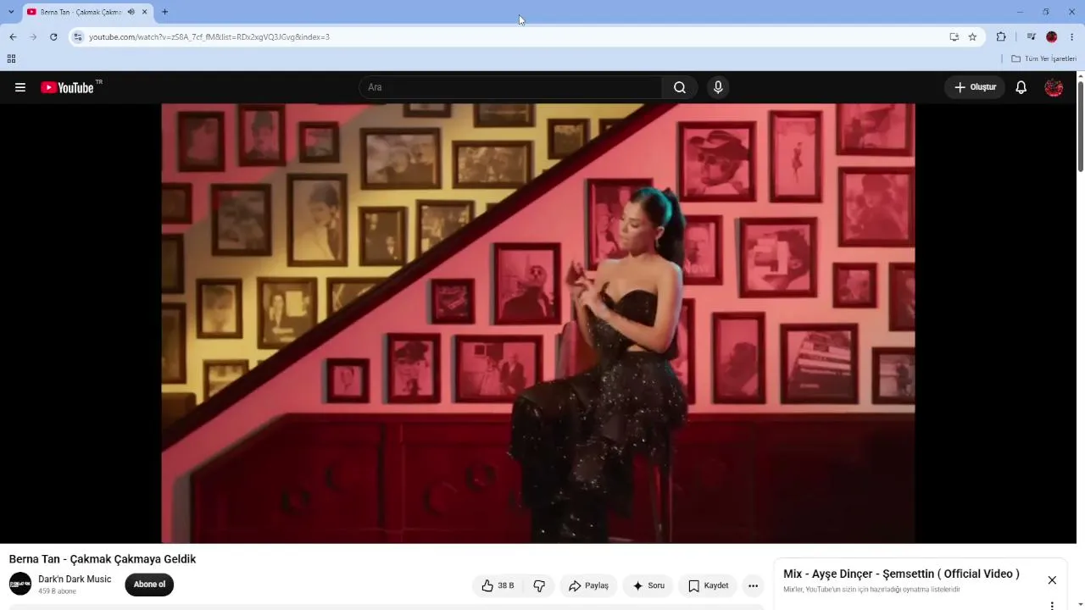Save the video with Kaydet

(708, 585)
